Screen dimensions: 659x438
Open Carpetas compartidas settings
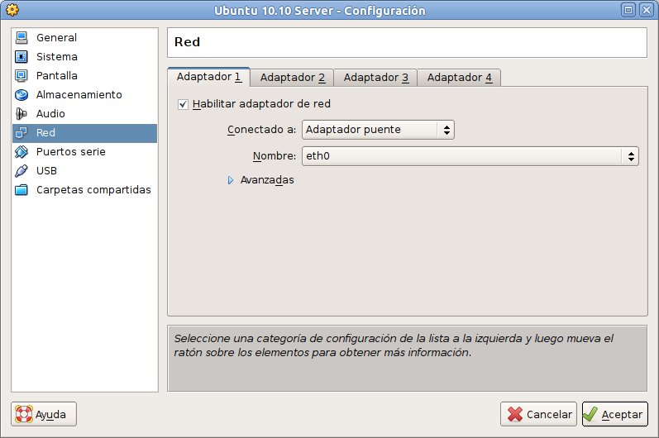click(x=84, y=190)
